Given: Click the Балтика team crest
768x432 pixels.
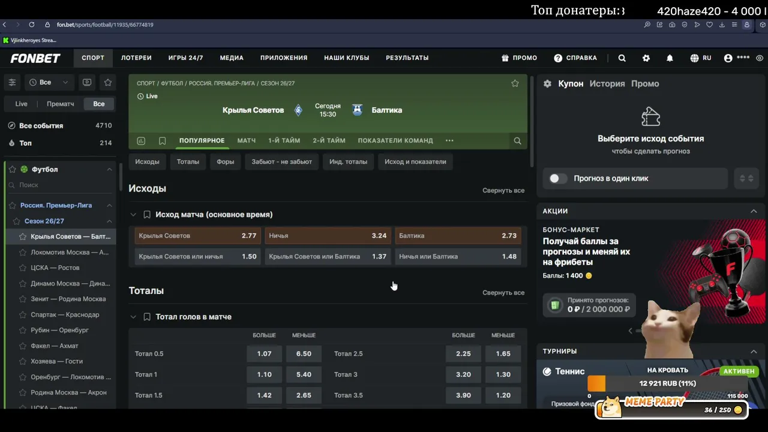Looking at the screenshot, I should tap(358, 110).
